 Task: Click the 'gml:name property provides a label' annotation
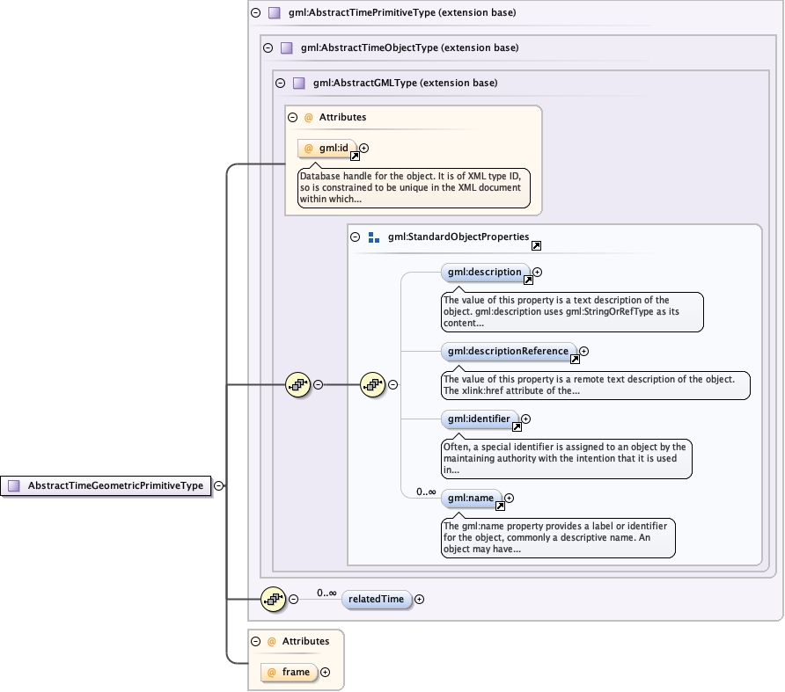pos(558,538)
